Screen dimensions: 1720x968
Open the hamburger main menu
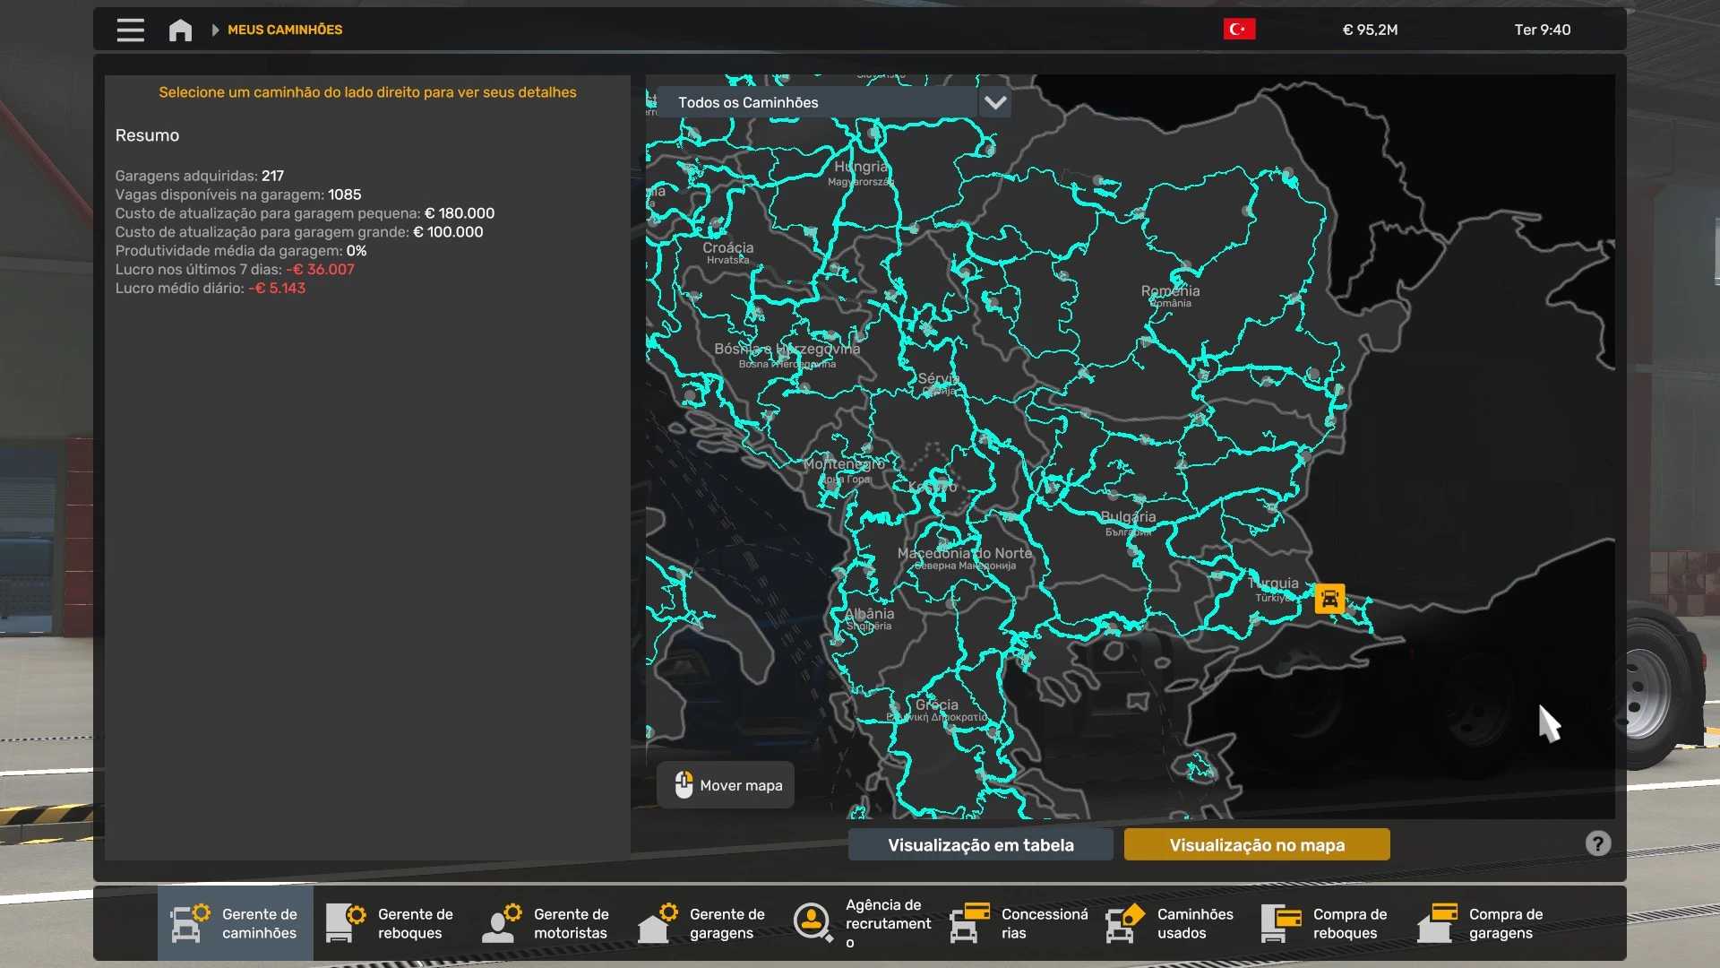click(x=130, y=30)
